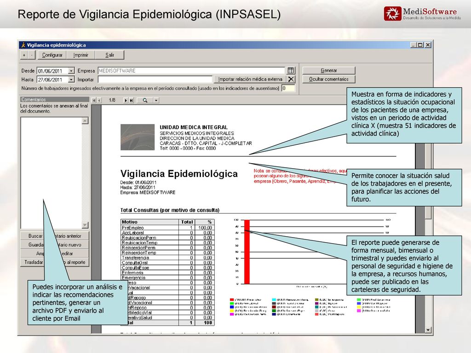Click the minus zoom button in toolbar
The height and width of the screenshot is (353, 471).
tap(32, 55)
